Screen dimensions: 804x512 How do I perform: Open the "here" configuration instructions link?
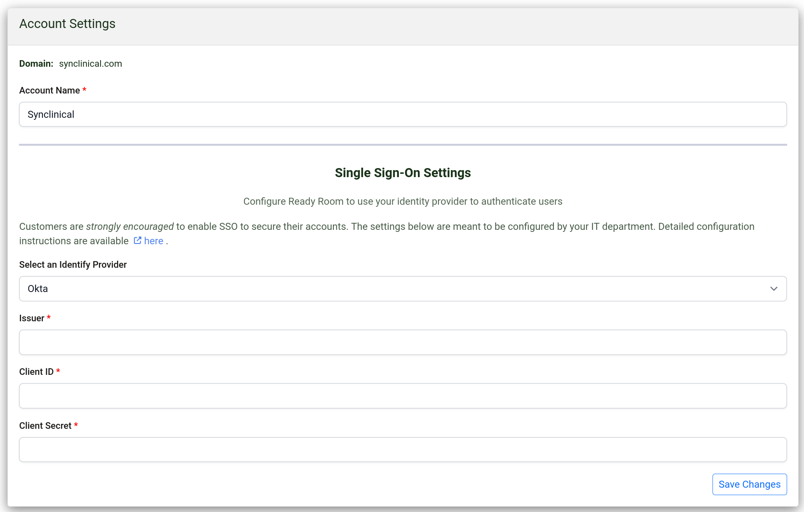(x=153, y=241)
